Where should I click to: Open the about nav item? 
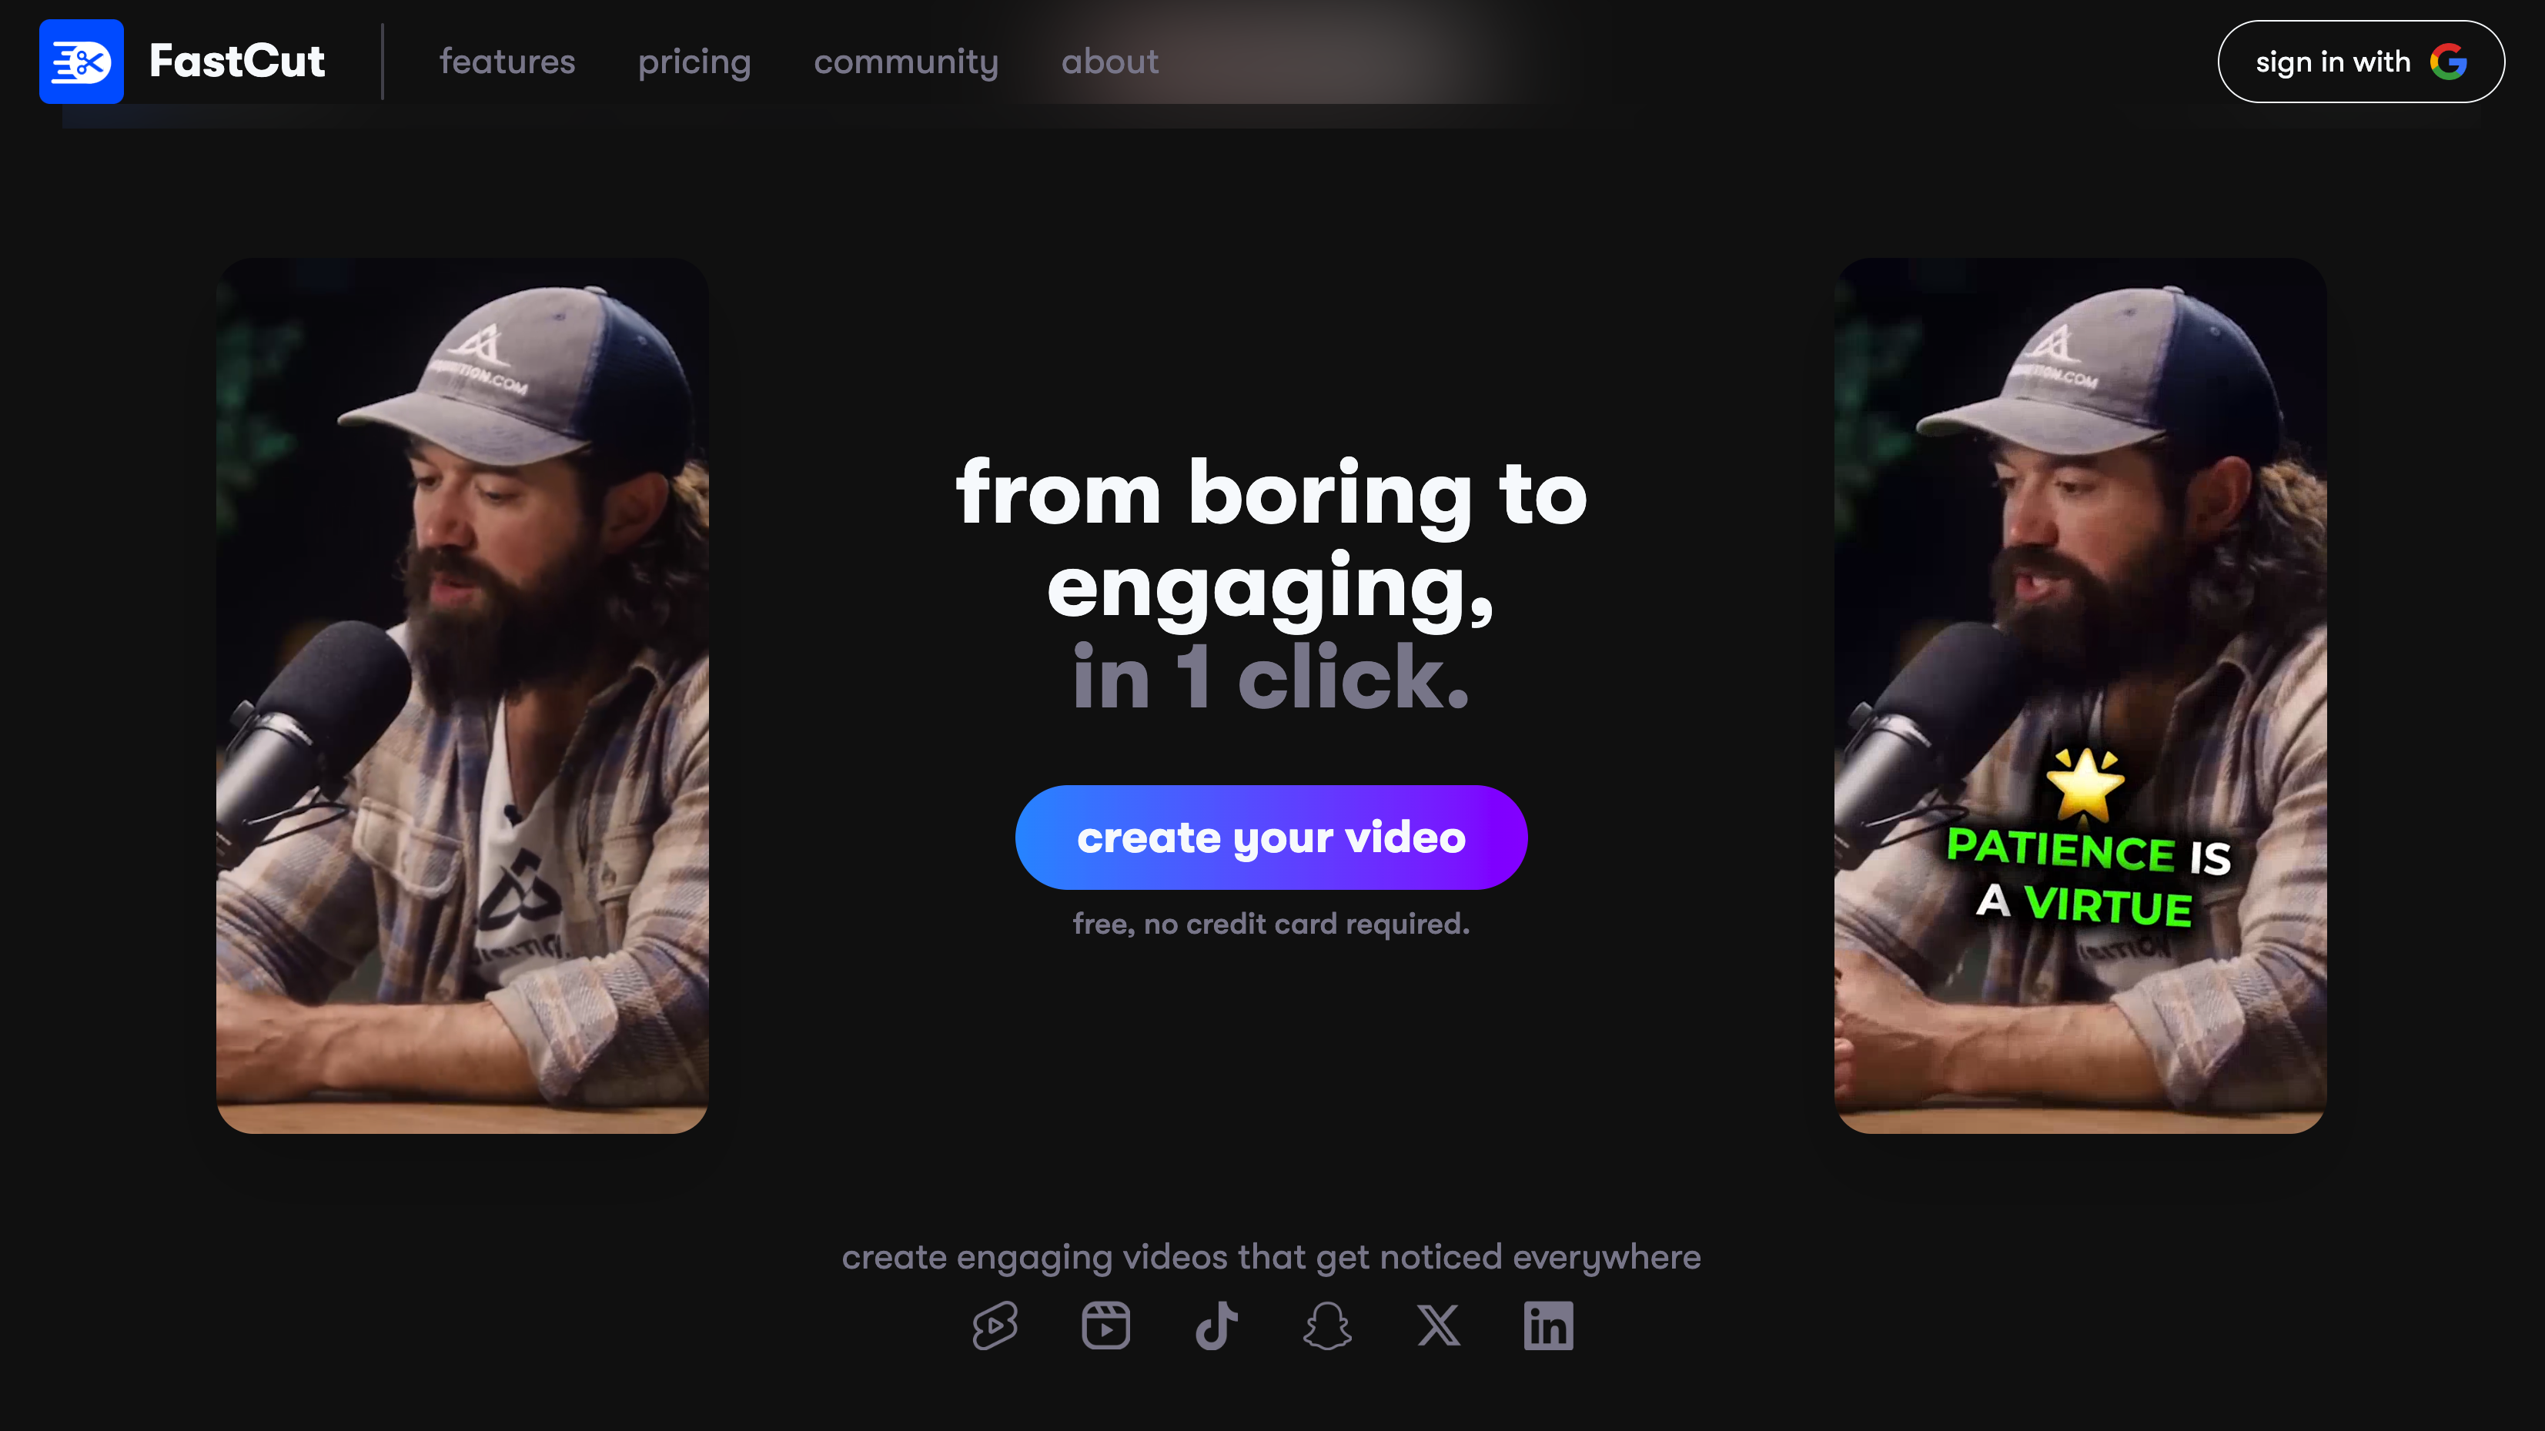coord(1109,62)
